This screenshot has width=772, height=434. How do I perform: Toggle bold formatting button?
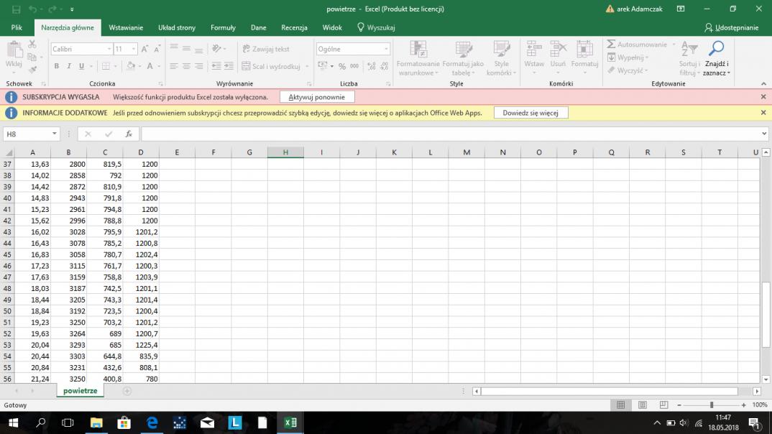point(57,66)
